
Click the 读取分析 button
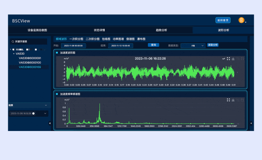pyautogui.click(x=213, y=45)
